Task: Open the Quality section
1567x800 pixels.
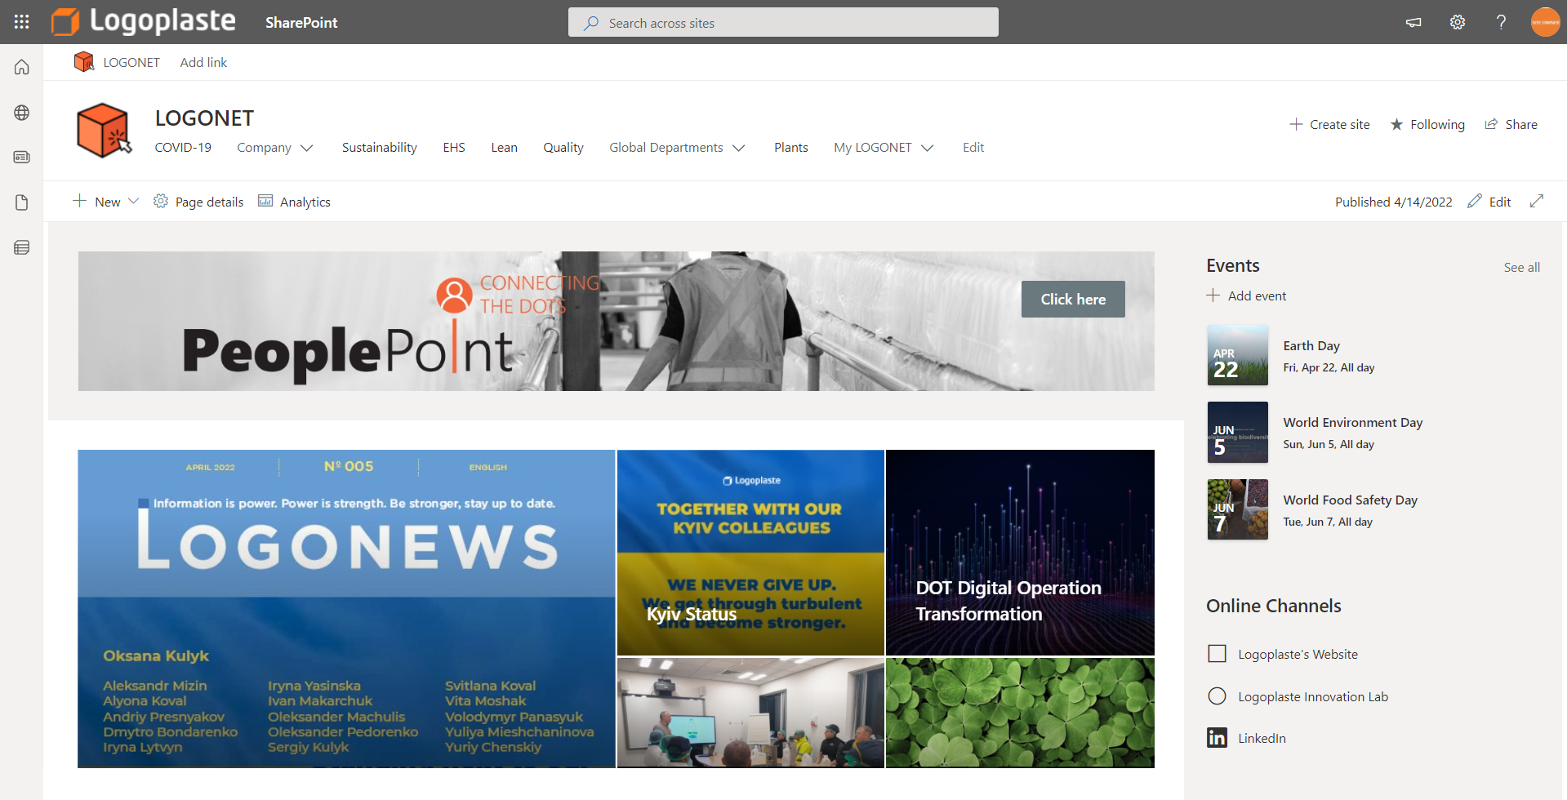Action: [x=563, y=147]
